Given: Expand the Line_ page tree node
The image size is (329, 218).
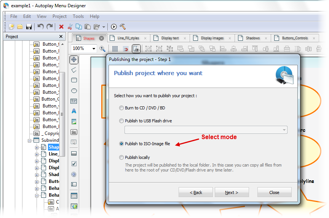Looking at the screenshot, I should 37,154.
